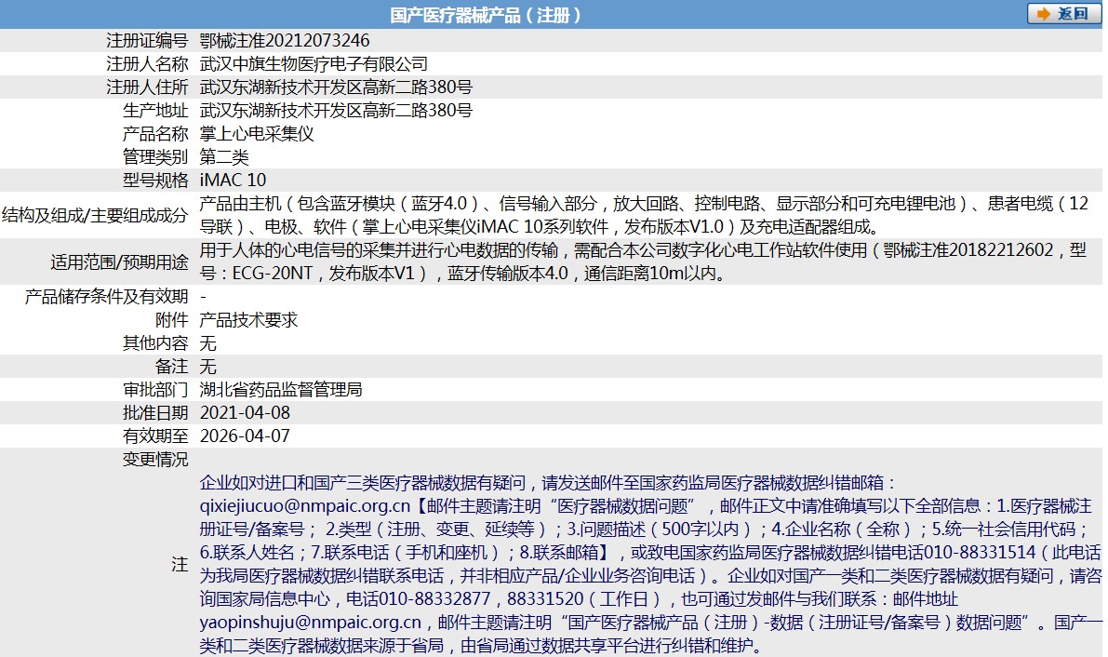Viewport: 1108px width, 657px height.
Task: Click the label 备注
Action: [172, 367]
